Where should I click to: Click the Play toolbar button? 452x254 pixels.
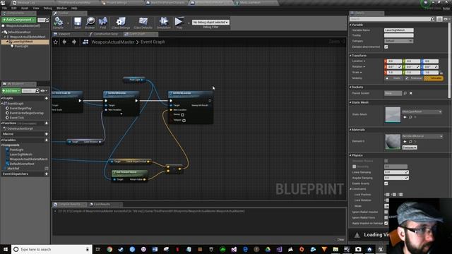179,23
